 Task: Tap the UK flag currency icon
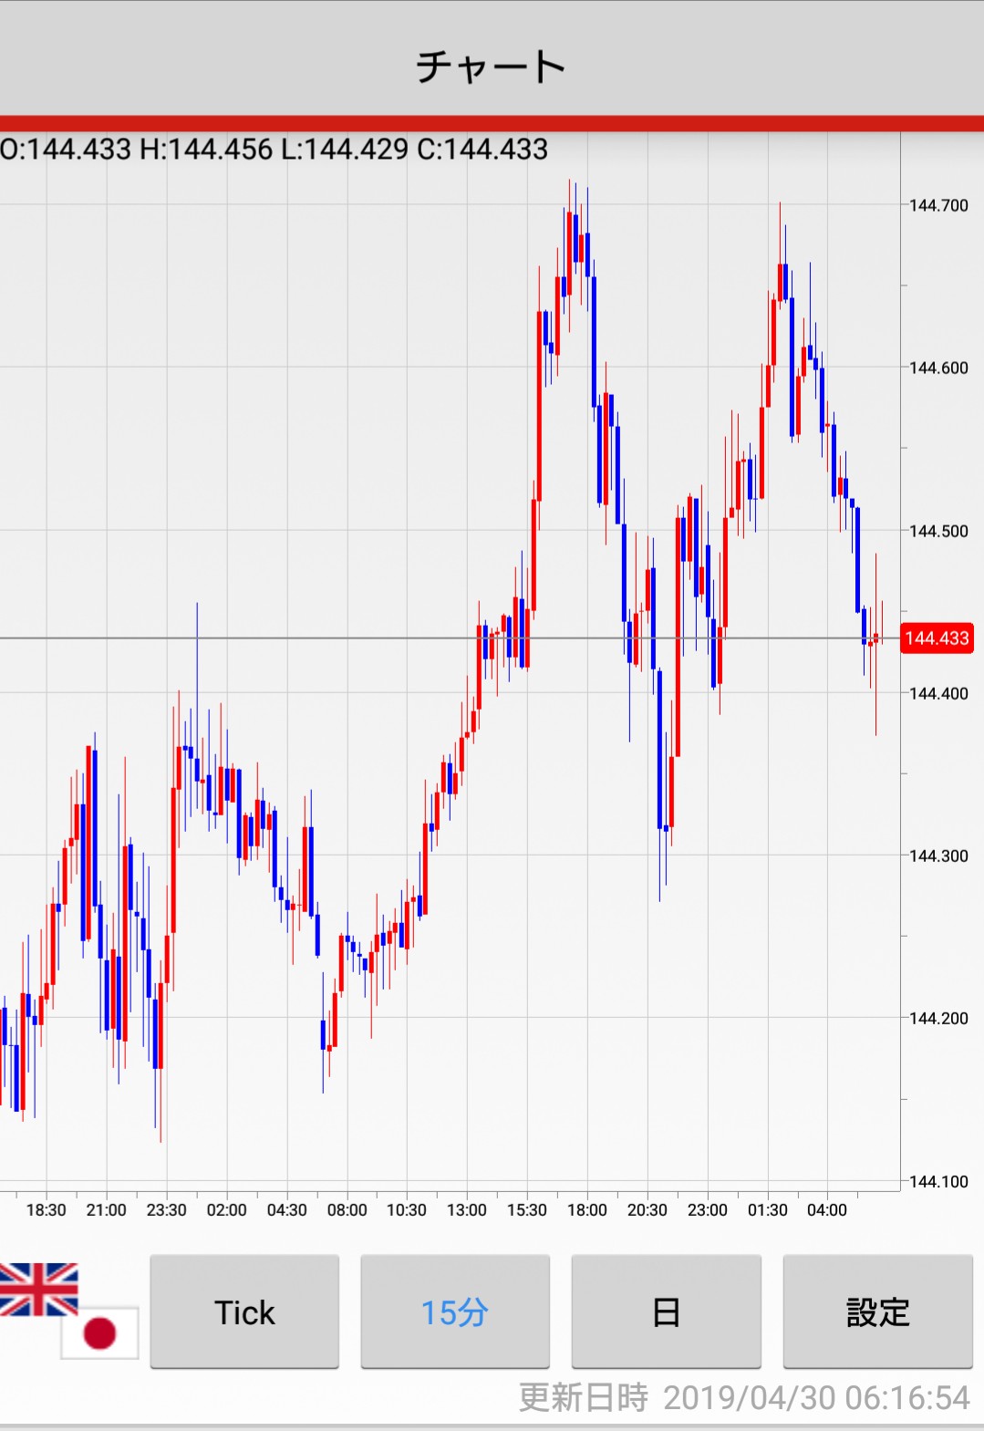click(x=38, y=1289)
